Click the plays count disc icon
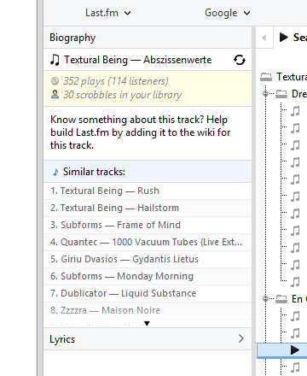Viewport: 307px width, 376px height. (55, 81)
